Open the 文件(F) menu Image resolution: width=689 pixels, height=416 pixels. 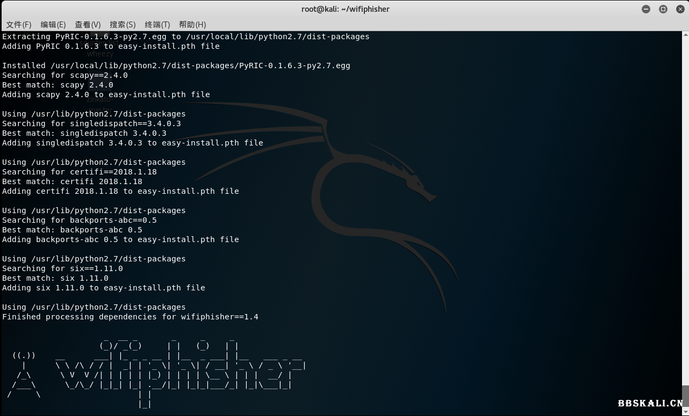[19, 24]
